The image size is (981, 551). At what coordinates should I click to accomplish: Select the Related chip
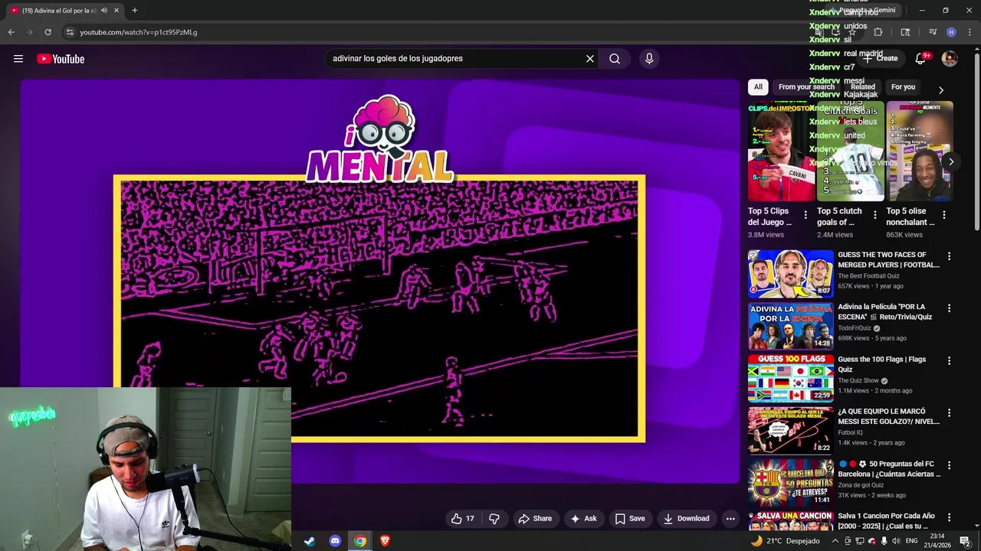pos(862,86)
